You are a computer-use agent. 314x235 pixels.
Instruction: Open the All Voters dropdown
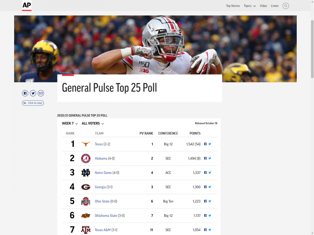pos(93,123)
